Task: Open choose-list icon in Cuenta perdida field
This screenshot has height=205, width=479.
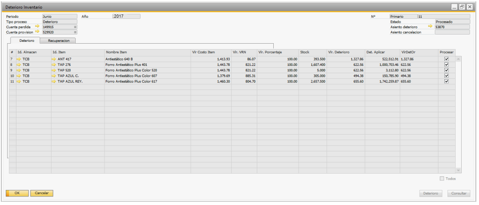Action: pyautogui.click(x=75, y=27)
